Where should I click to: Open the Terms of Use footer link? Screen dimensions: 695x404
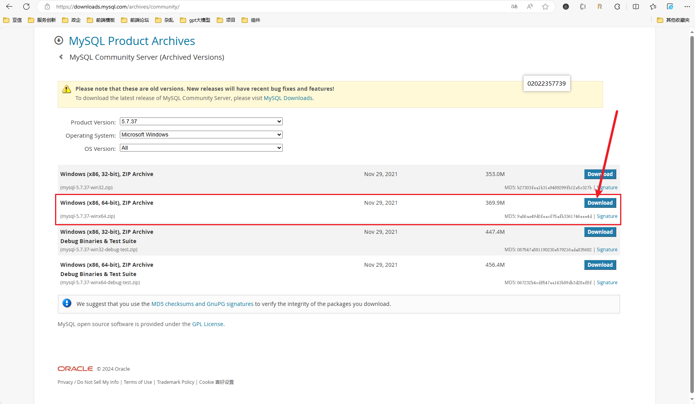(138, 382)
